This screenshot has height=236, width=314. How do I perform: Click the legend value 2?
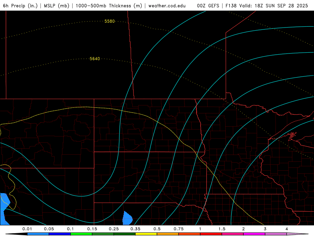[x=243, y=229]
